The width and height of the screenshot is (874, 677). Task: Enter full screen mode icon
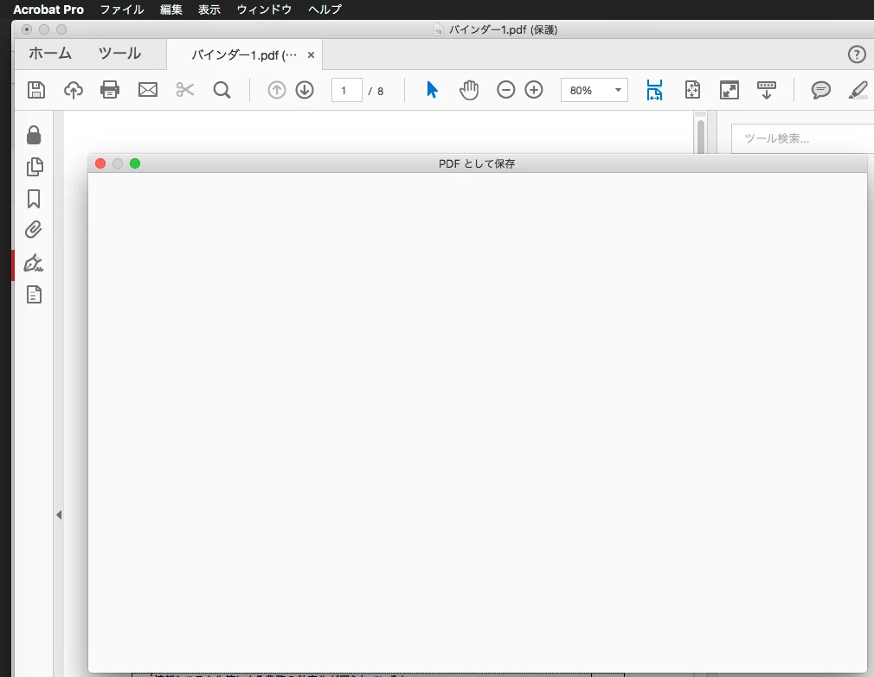pyautogui.click(x=729, y=90)
